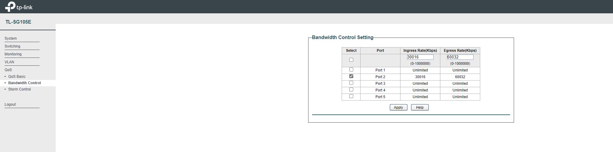Image resolution: width=613 pixels, height=152 pixels.
Task: Tick the Port 4 checkbox
Action: click(351, 90)
